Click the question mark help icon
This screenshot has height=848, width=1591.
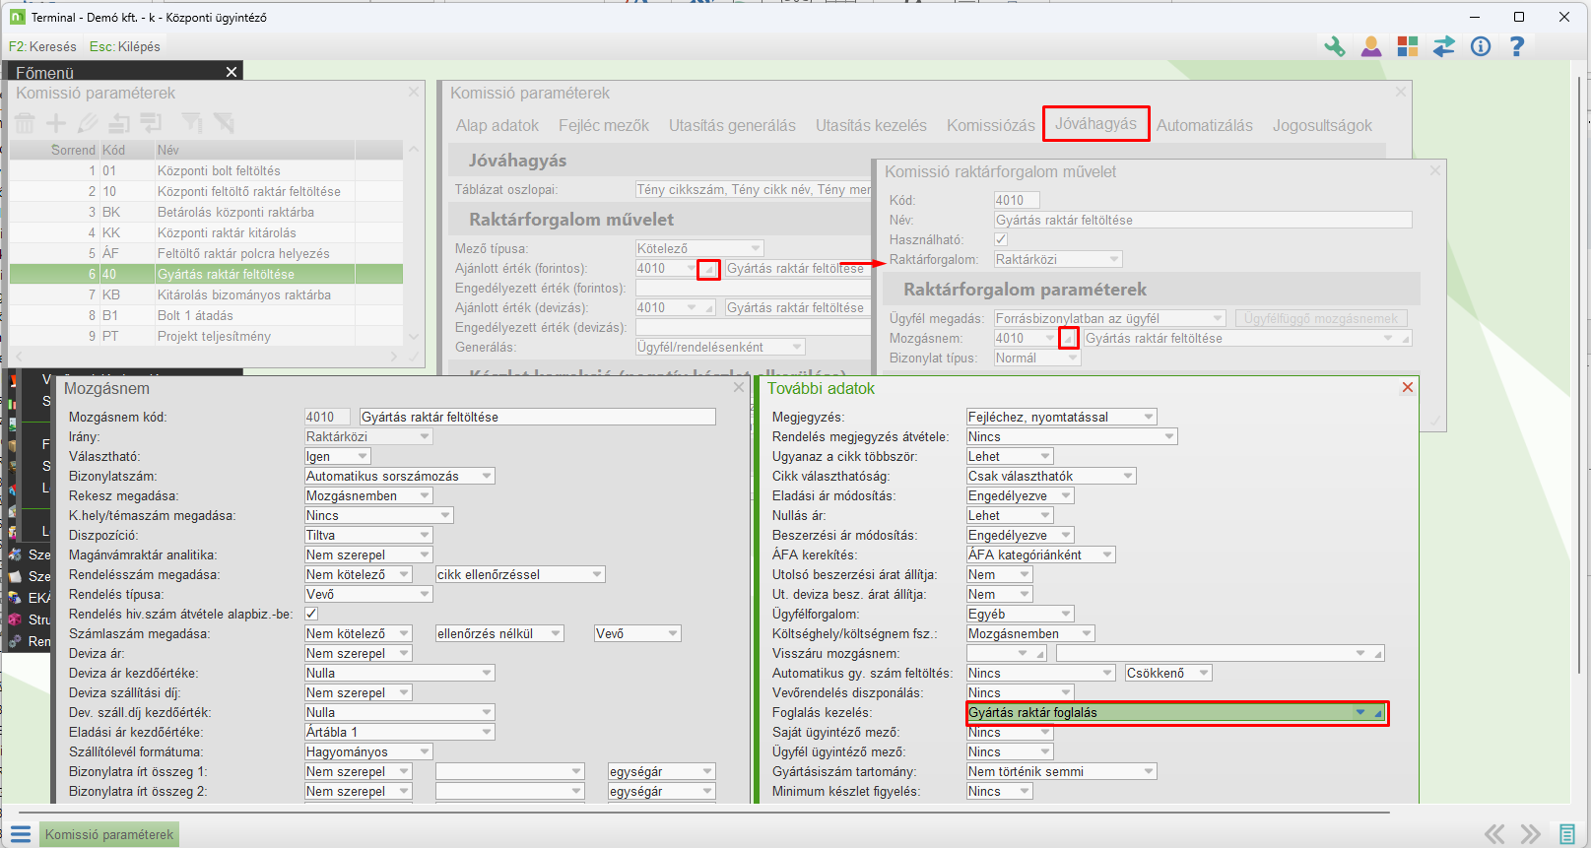click(1517, 46)
